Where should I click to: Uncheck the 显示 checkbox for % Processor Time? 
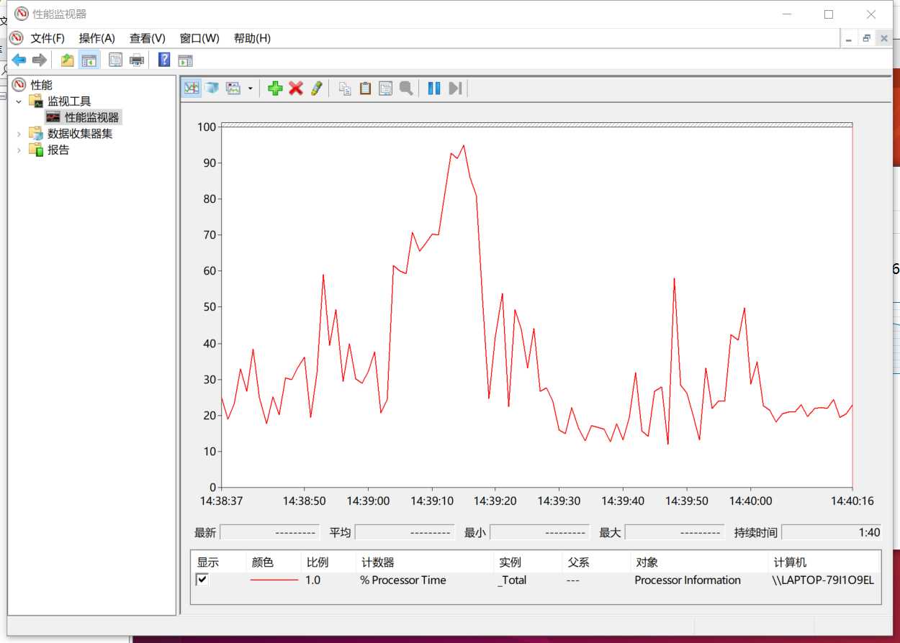(202, 580)
